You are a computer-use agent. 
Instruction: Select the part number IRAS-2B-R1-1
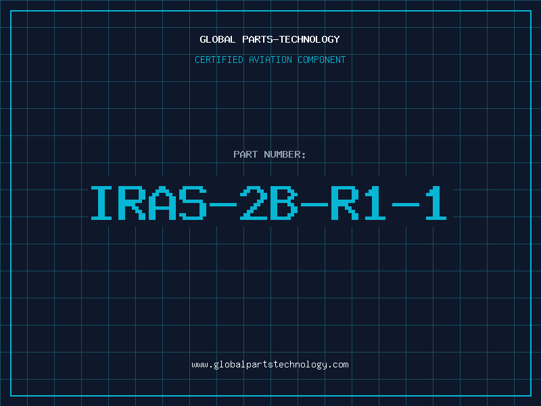269,203
